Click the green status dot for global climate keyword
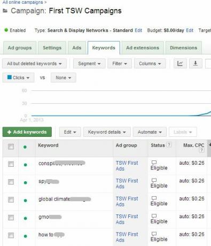The image size is (211, 246). (25, 201)
